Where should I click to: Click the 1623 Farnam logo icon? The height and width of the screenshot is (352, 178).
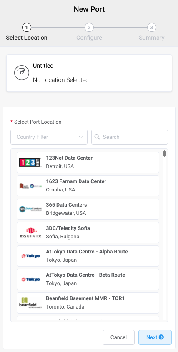[30, 186]
